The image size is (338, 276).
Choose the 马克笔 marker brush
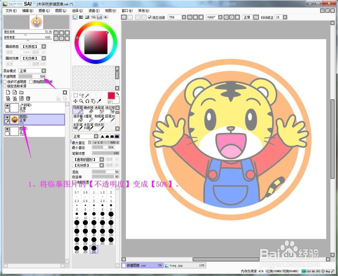coord(78,110)
